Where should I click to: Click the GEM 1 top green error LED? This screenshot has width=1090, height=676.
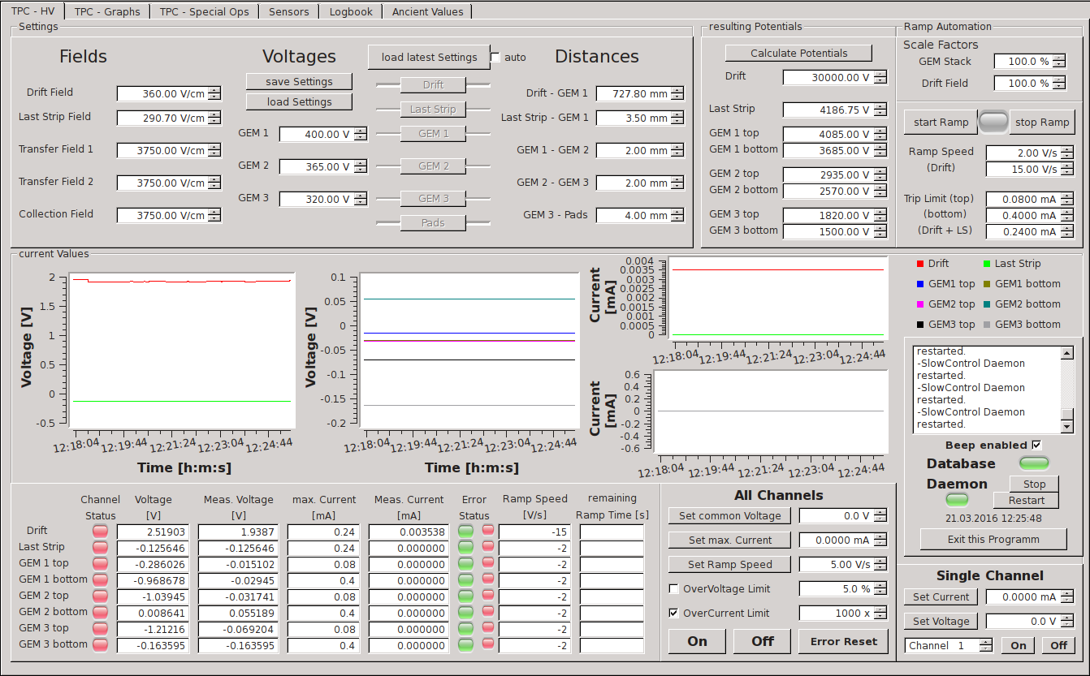click(466, 563)
